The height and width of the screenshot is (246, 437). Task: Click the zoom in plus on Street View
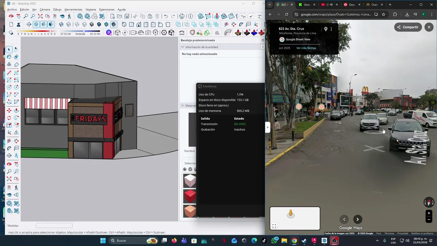[429, 213]
